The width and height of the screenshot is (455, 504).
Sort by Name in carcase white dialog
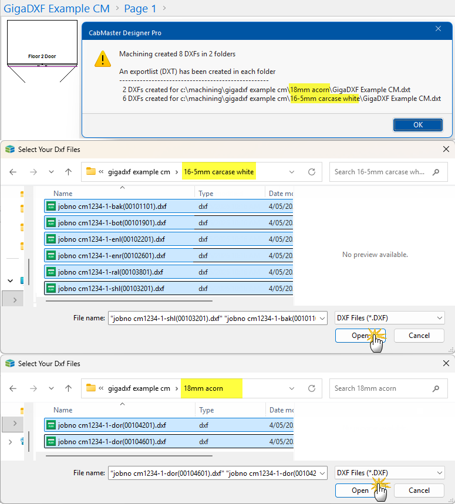(x=63, y=194)
